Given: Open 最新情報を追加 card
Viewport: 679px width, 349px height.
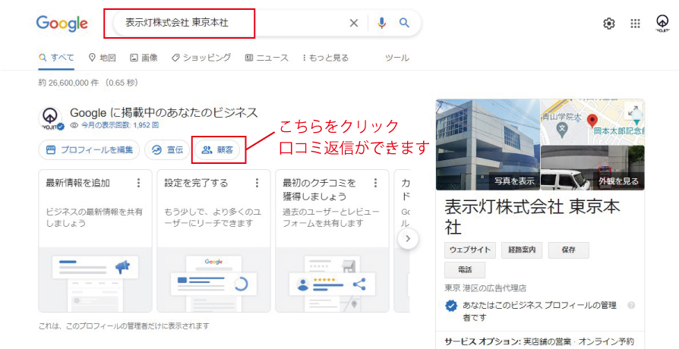Looking at the screenshot, I should (x=95, y=241).
